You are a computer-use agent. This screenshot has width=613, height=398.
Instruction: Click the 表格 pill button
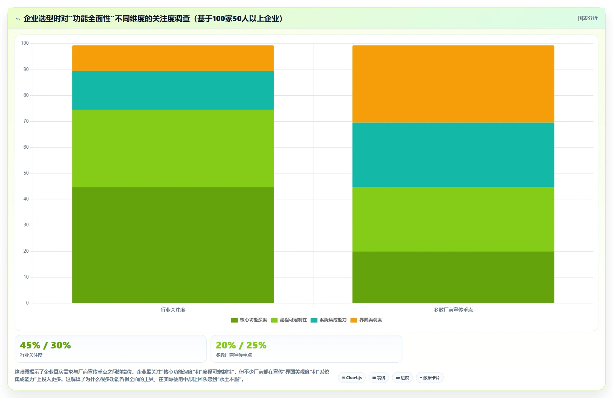click(379, 378)
